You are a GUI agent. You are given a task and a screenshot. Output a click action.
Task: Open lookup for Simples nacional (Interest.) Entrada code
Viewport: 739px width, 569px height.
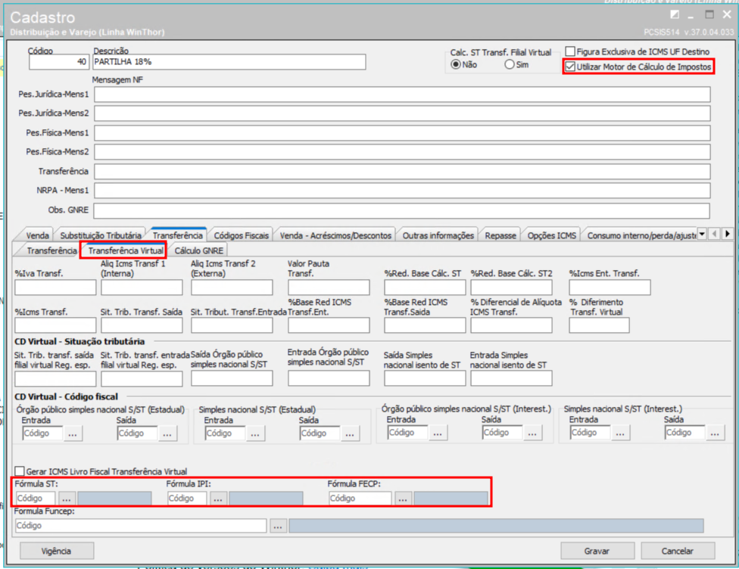pos(620,432)
